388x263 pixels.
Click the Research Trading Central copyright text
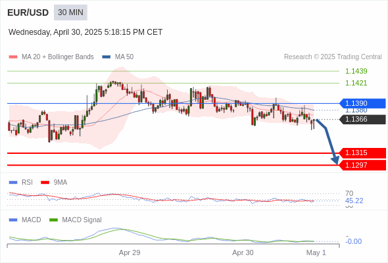(333, 57)
